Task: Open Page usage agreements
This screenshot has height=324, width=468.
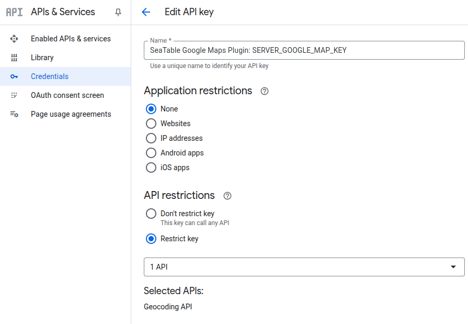Action: pyautogui.click(x=71, y=114)
